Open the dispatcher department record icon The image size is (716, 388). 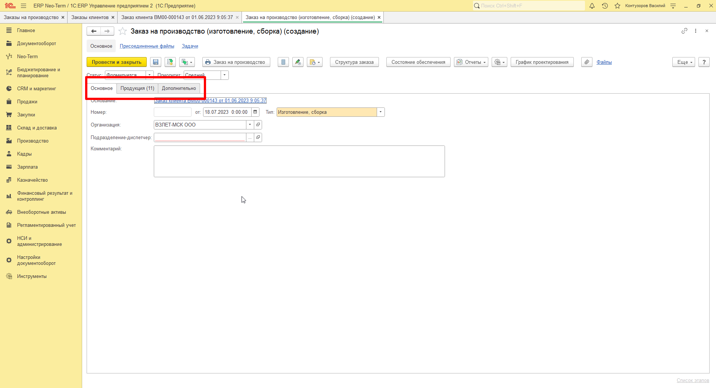(x=258, y=137)
